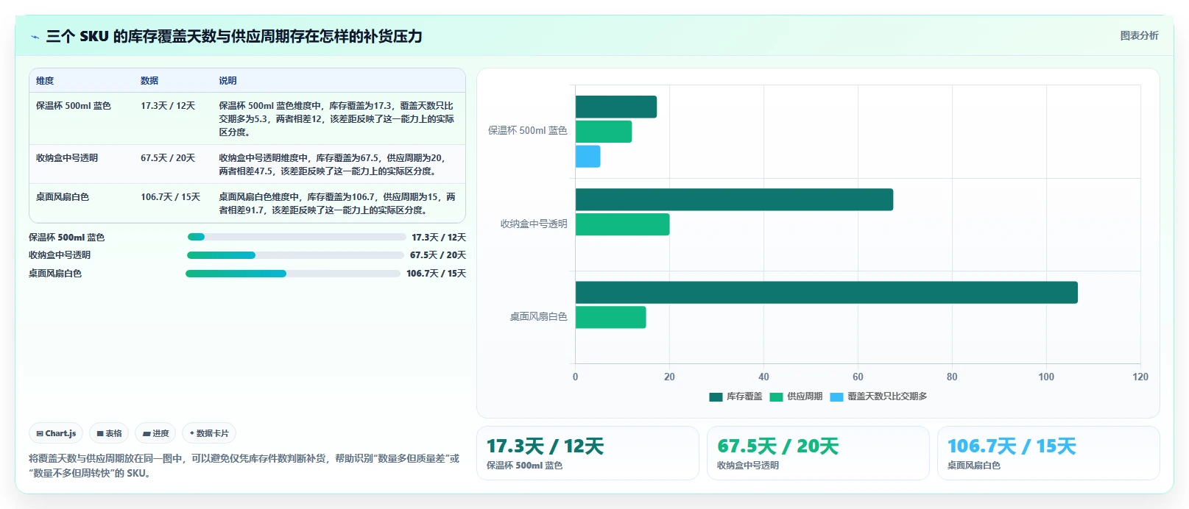Click the dark 库存覆盖 bar for 收纳盒中号透明

click(x=734, y=199)
